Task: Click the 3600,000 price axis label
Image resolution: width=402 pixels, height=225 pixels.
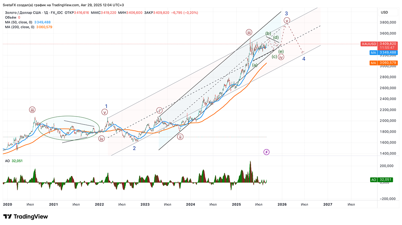Action: pos(388,33)
